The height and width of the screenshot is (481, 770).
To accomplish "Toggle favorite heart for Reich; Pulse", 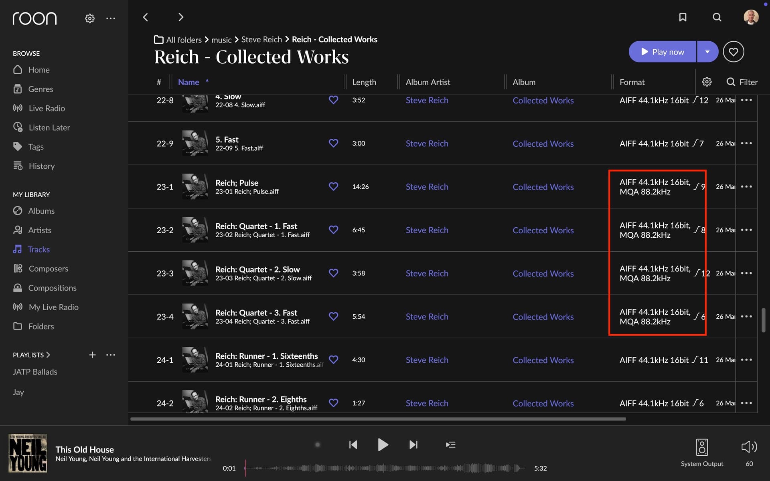I will point(333,186).
